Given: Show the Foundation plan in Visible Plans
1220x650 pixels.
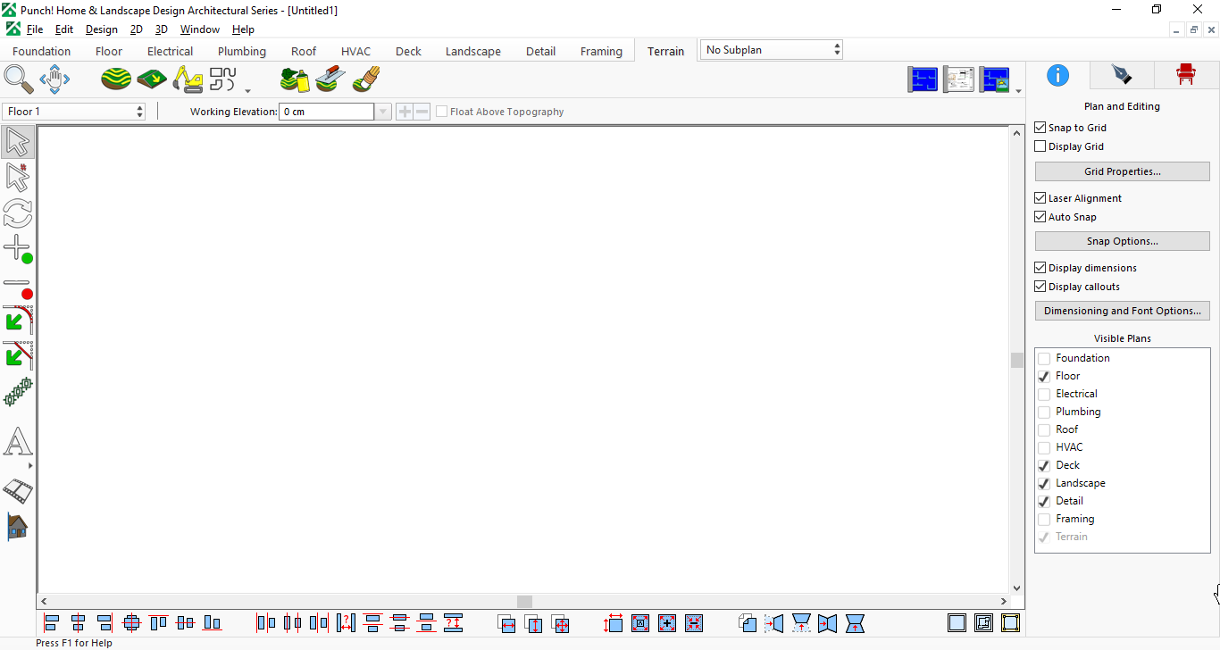Looking at the screenshot, I should (x=1044, y=358).
